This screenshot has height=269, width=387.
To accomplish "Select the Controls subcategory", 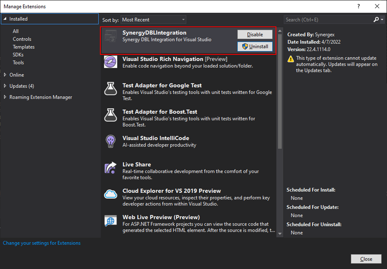I will pyautogui.click(x=22, y=39).
